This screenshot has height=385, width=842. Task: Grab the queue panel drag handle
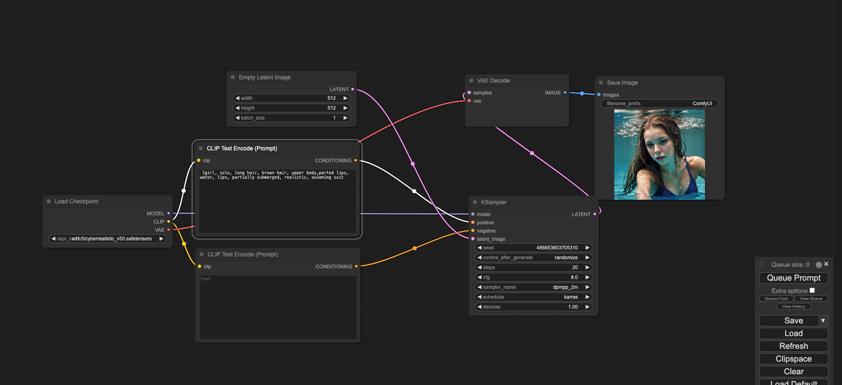pos(761,265)
